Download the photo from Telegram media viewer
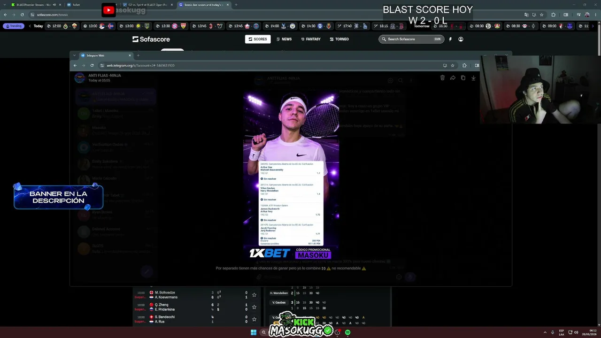601x338 pixels. click(x=473, y=78)
